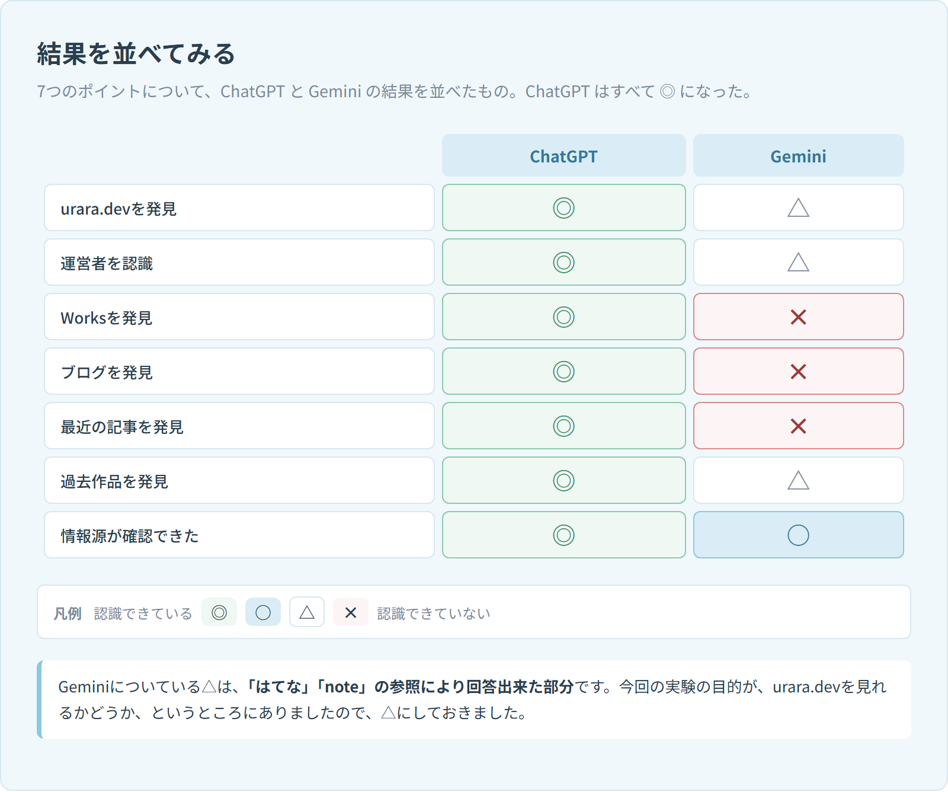
Task: Click the cross legend icon
Action: [351, 612]
